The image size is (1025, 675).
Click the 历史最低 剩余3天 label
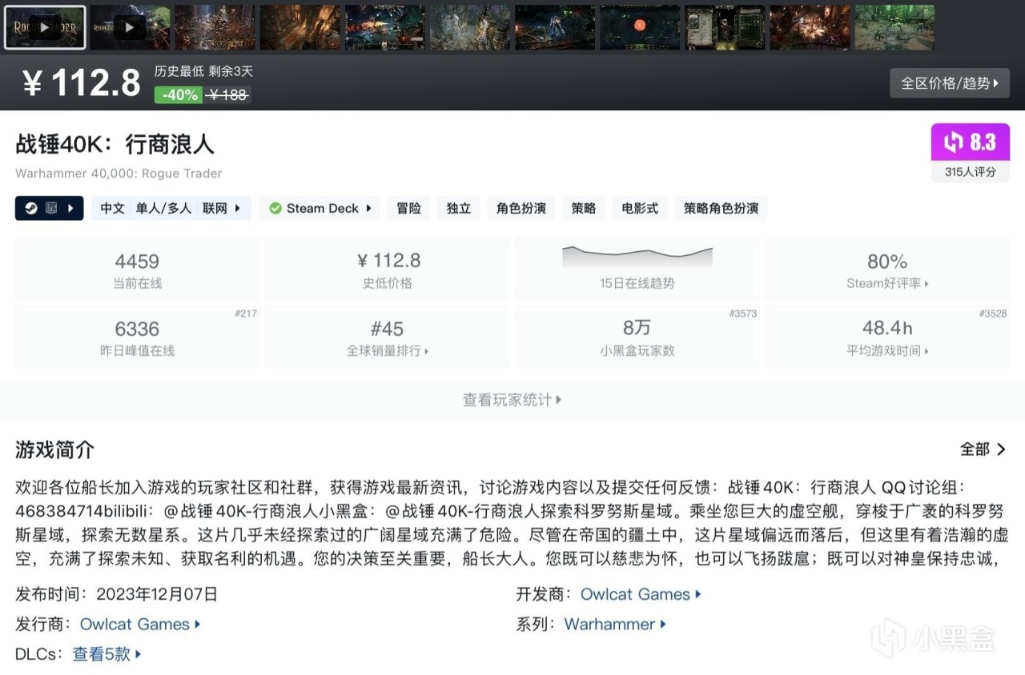203,71
